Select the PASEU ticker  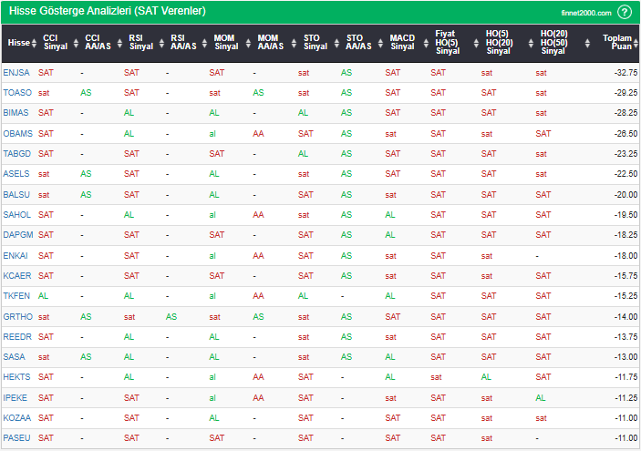tap(16, 438)
